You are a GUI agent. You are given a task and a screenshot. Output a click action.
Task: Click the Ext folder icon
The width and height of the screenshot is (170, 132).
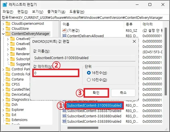pos(8,115)
